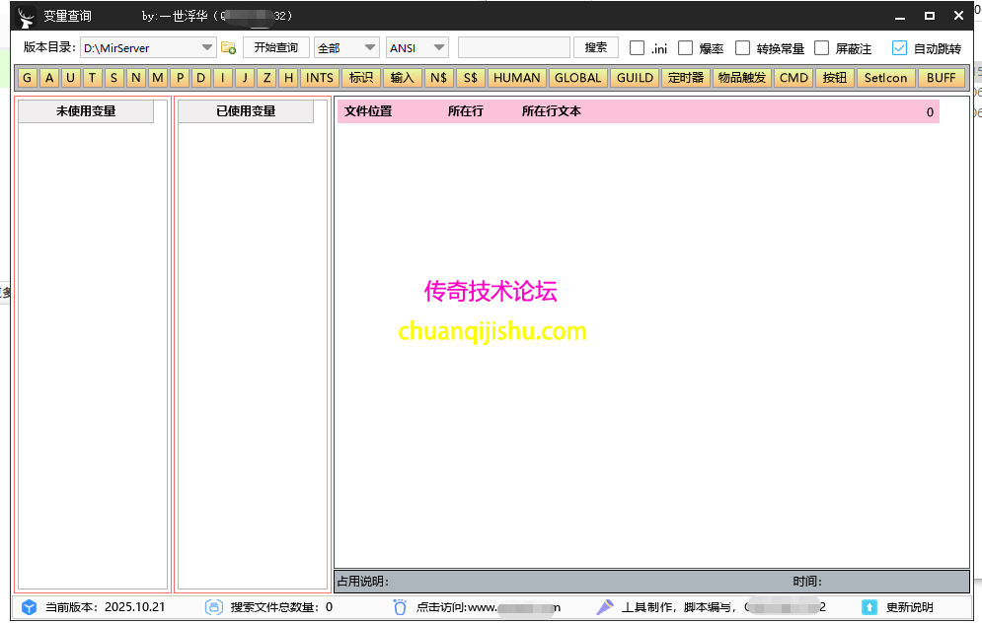Image resolution: width=982 pixels, height=623 pixels.
Task: Enable the 爆率 checkbox
Action: (x=686, y=47)
